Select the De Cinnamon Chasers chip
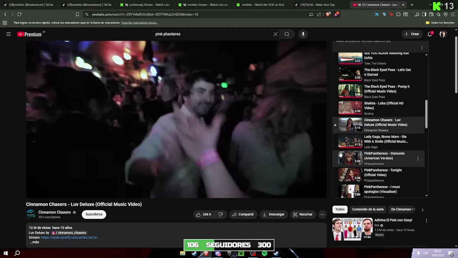This screenshot has width=458, height=258. [x=403, y=209]
